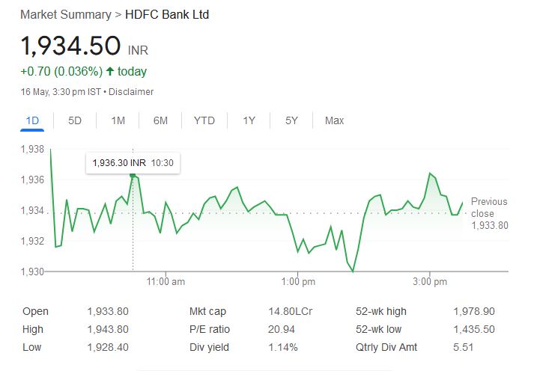Switch to the YTD tab
534x371 pixels.
pyautogui.click(x=204, y=120)
